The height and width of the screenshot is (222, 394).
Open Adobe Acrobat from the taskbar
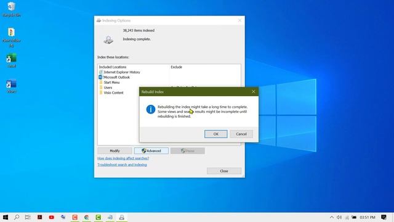(39, 217)
